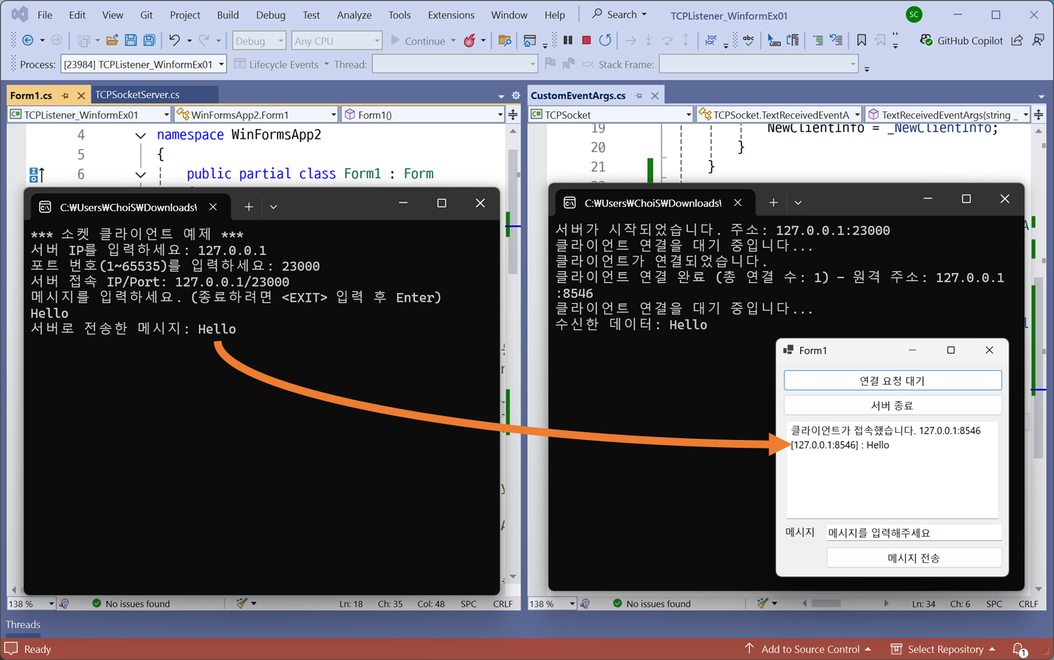Collapse the namespace WinFormsApp2 code block
The height and width of the screenshot is (660, 1054).
140,136
